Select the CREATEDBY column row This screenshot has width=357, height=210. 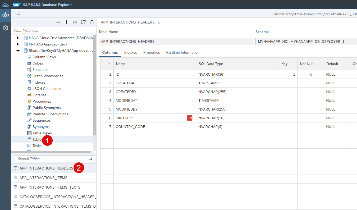click(x=229, y=92)
